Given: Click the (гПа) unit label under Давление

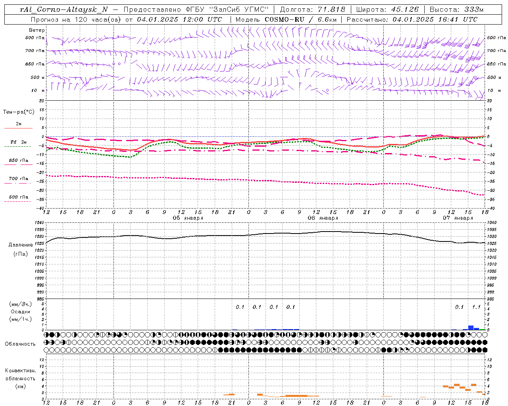Looking at the screenshot, I should coord(21,254).
